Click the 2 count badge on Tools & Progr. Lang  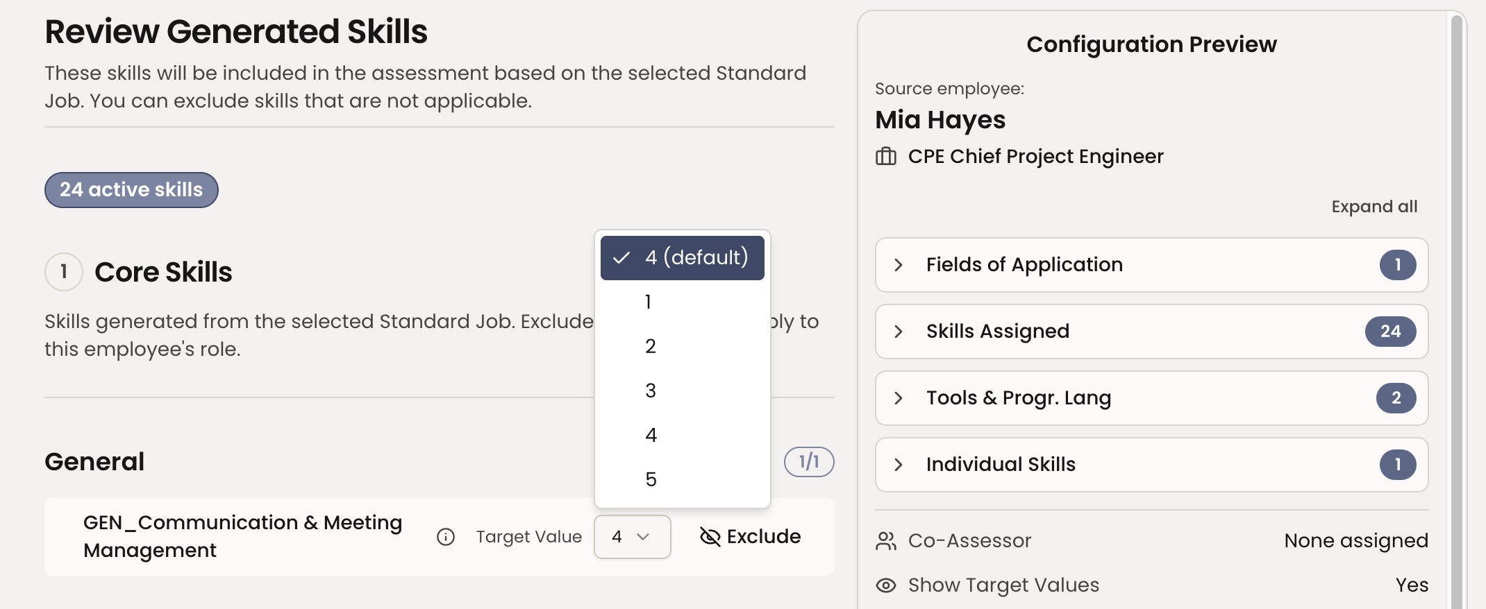[1396, 398]
